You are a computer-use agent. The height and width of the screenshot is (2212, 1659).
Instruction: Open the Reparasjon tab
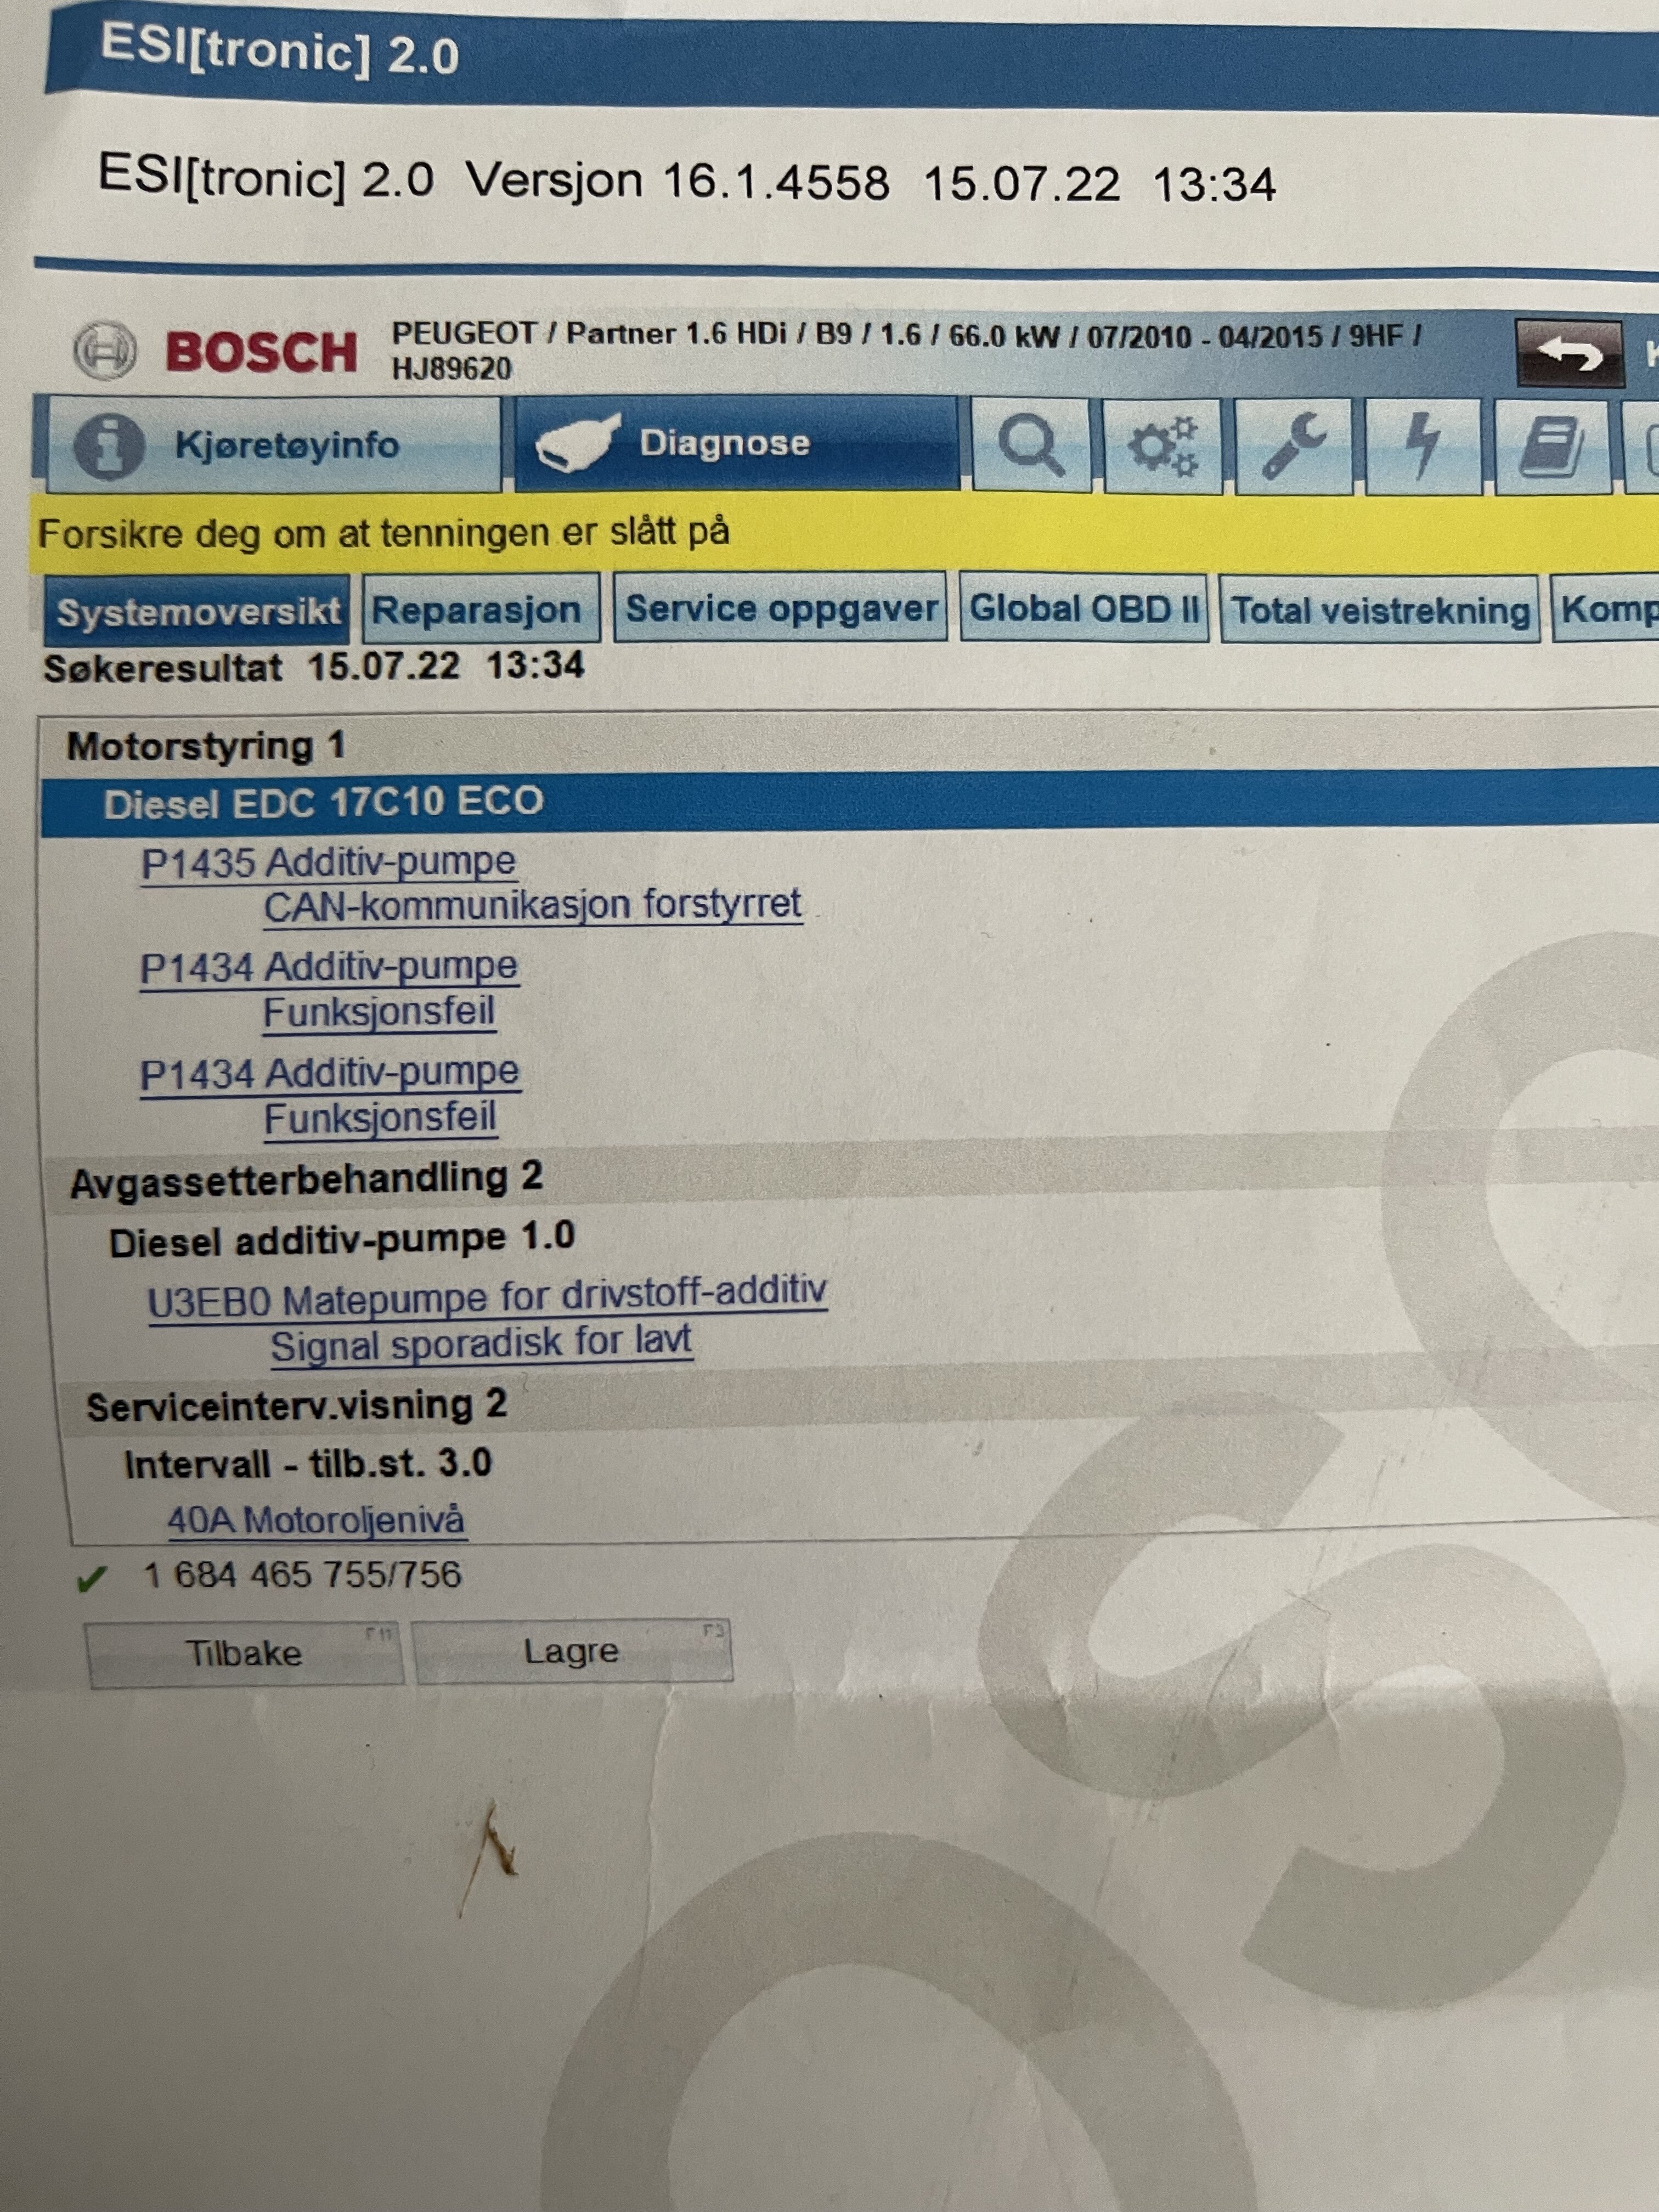(481, 609)
